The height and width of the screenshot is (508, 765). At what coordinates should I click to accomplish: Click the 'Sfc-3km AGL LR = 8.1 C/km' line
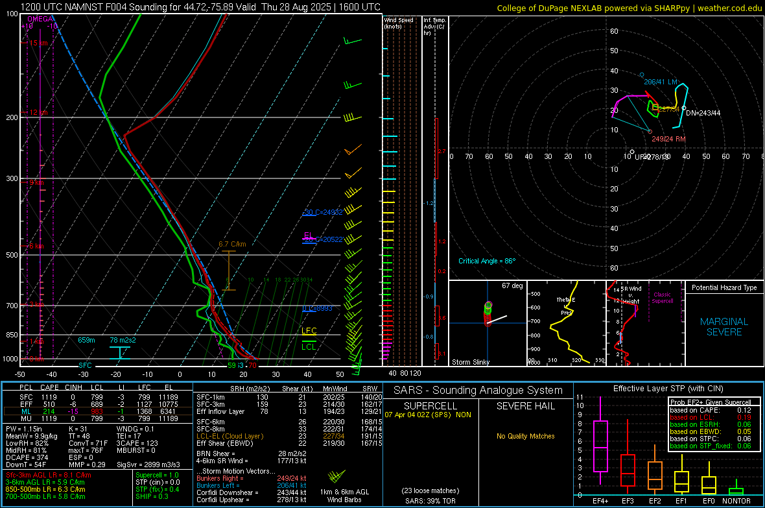click(49, 475)
